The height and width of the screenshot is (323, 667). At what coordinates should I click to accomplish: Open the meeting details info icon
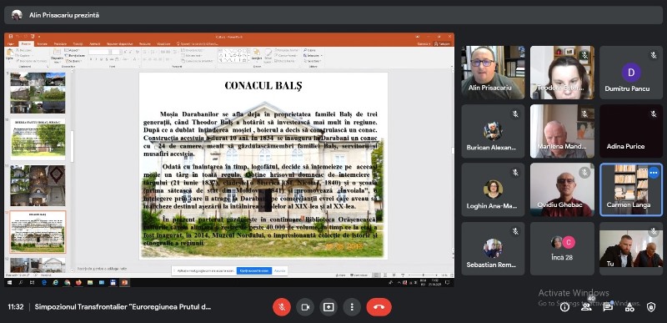(x=564, y=307)
